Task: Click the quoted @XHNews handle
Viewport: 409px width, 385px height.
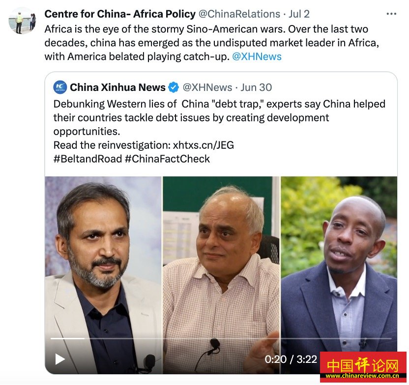Action: [207, 87]
